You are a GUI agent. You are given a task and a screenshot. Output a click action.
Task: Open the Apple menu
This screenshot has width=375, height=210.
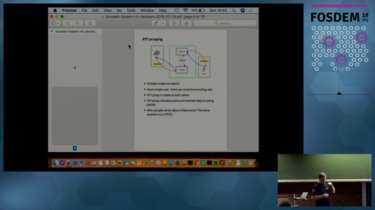(54, 10)
